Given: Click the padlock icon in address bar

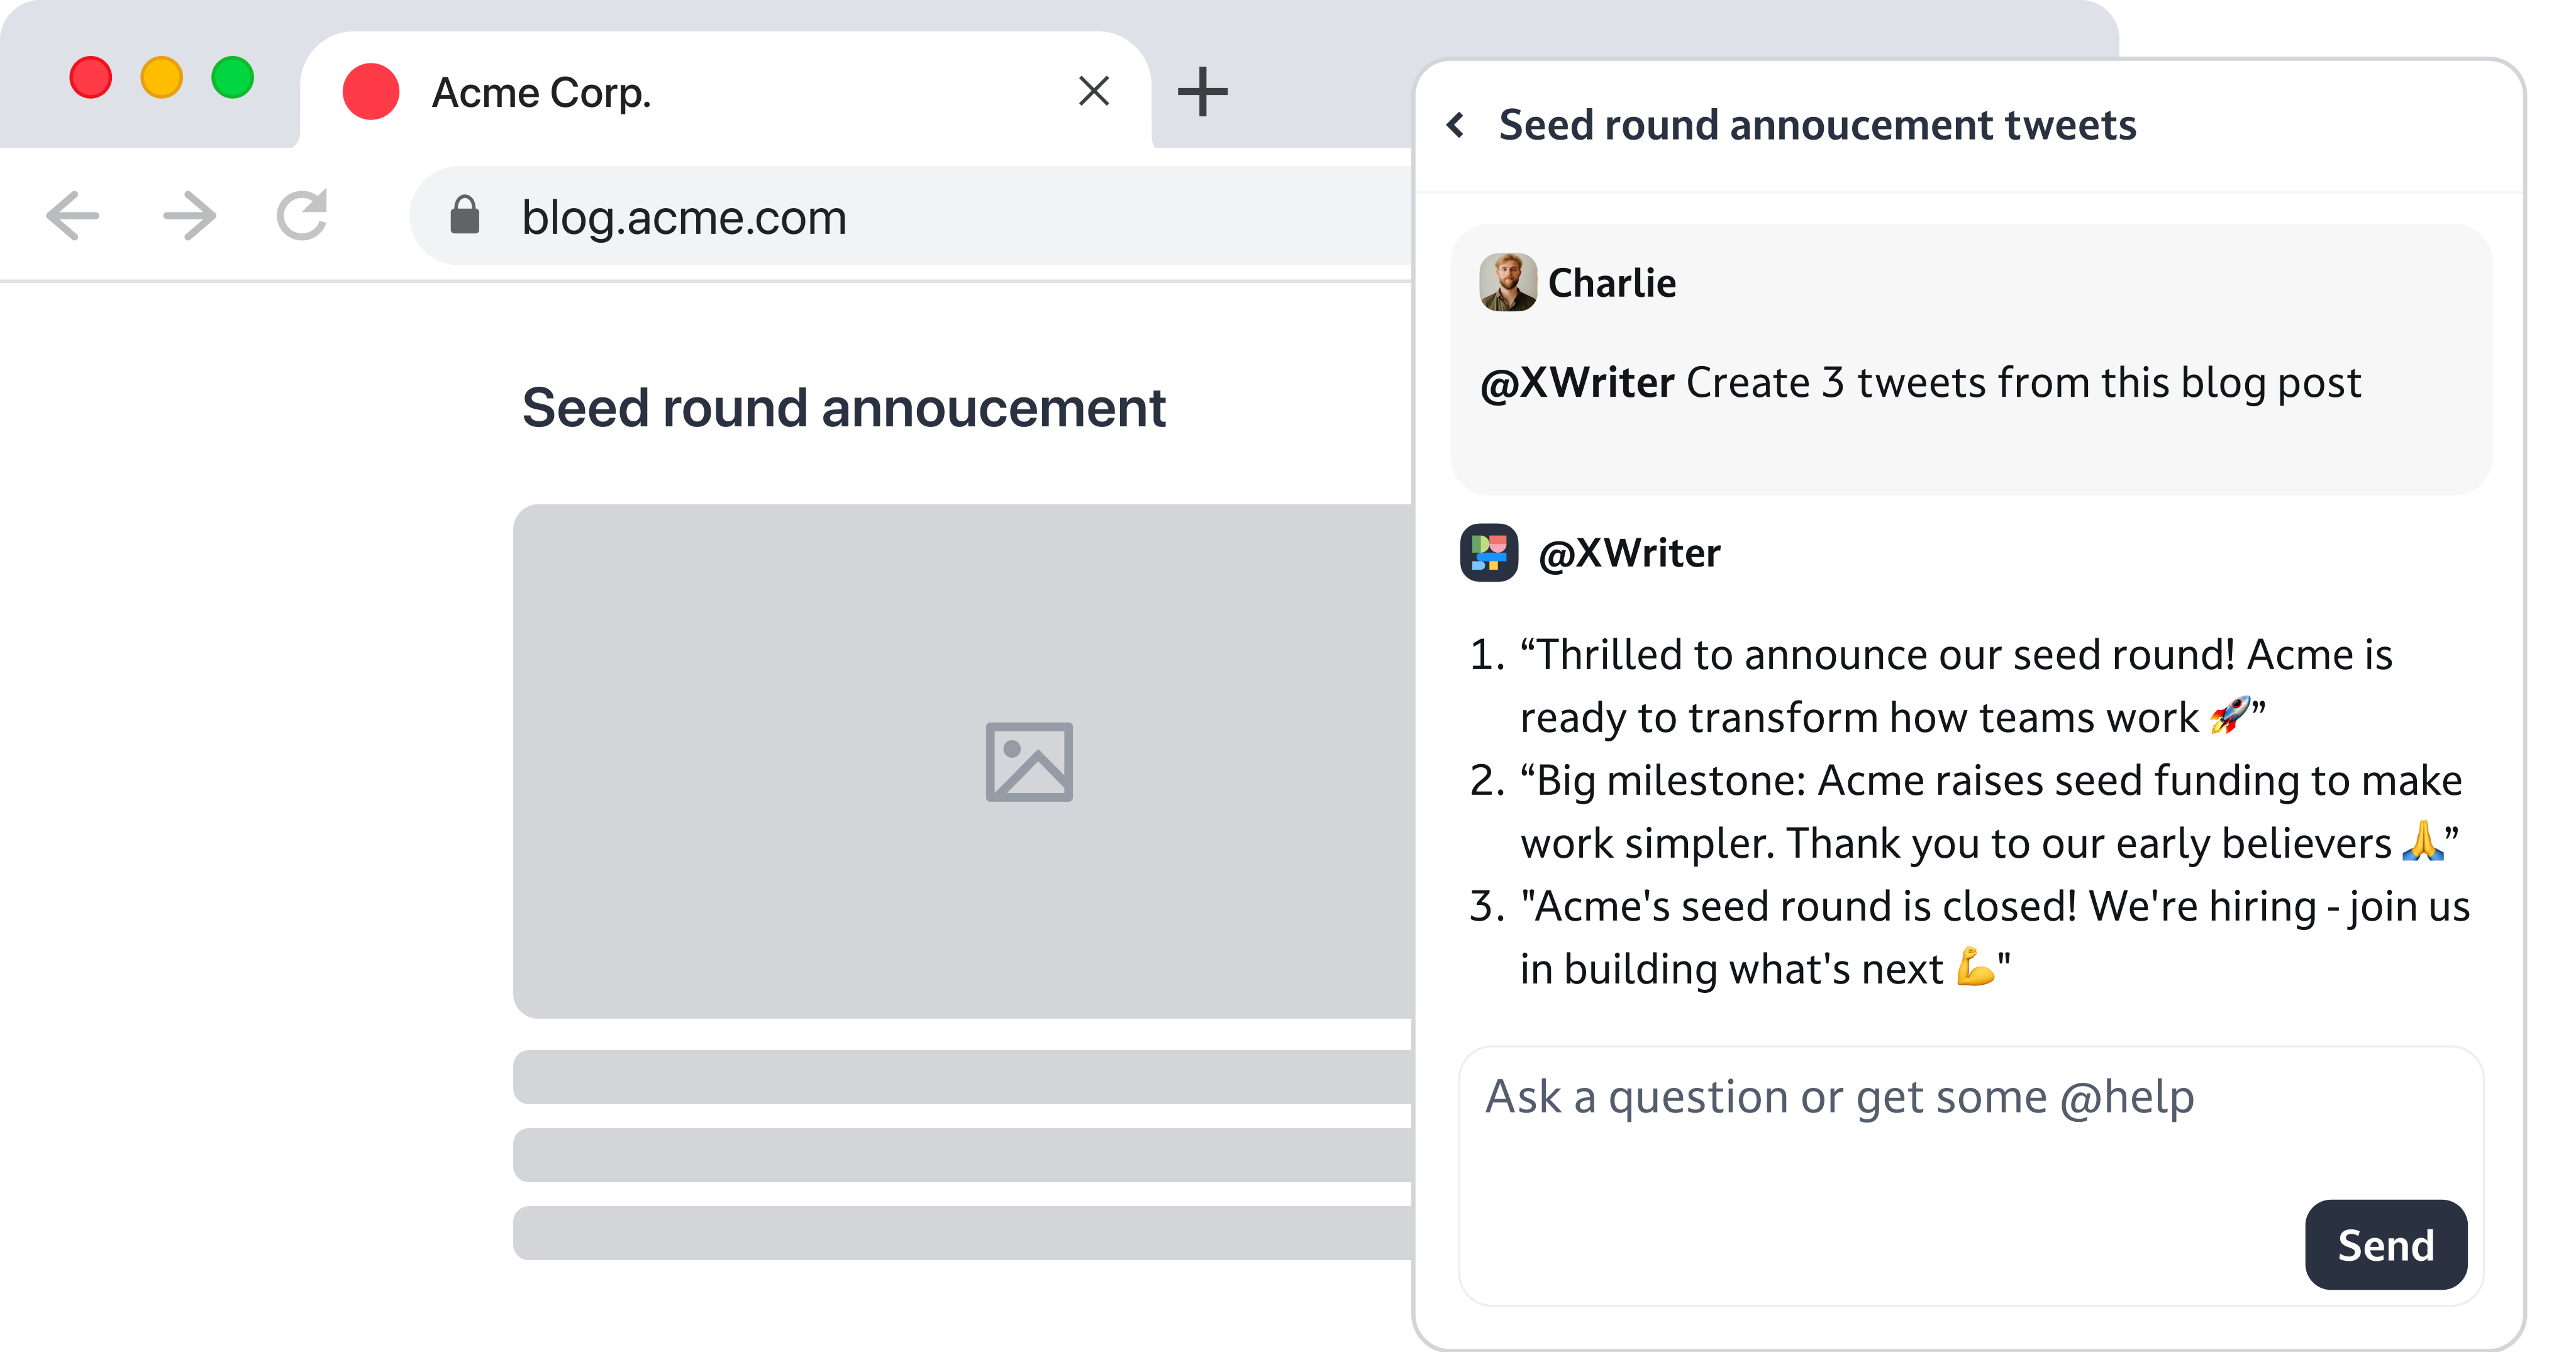Looking at the screenshot, I should pos(464,215).
